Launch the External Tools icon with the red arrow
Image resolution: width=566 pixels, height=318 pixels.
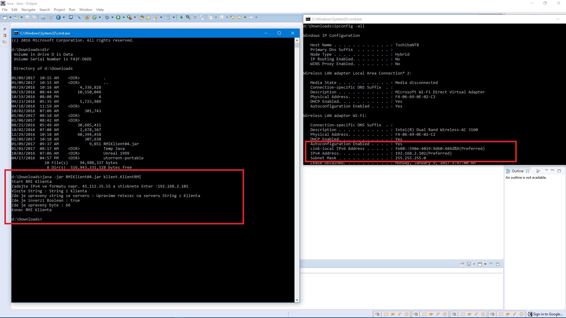pyautogui.click(x=129, y=17)
